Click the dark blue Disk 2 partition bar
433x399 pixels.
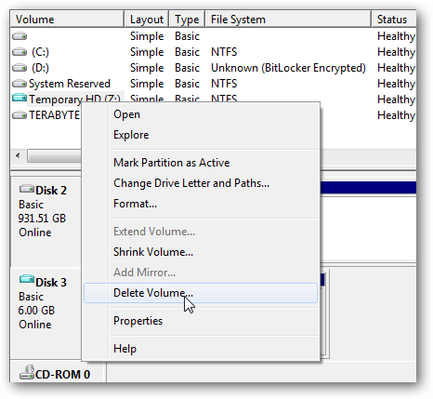coord(368,188)
